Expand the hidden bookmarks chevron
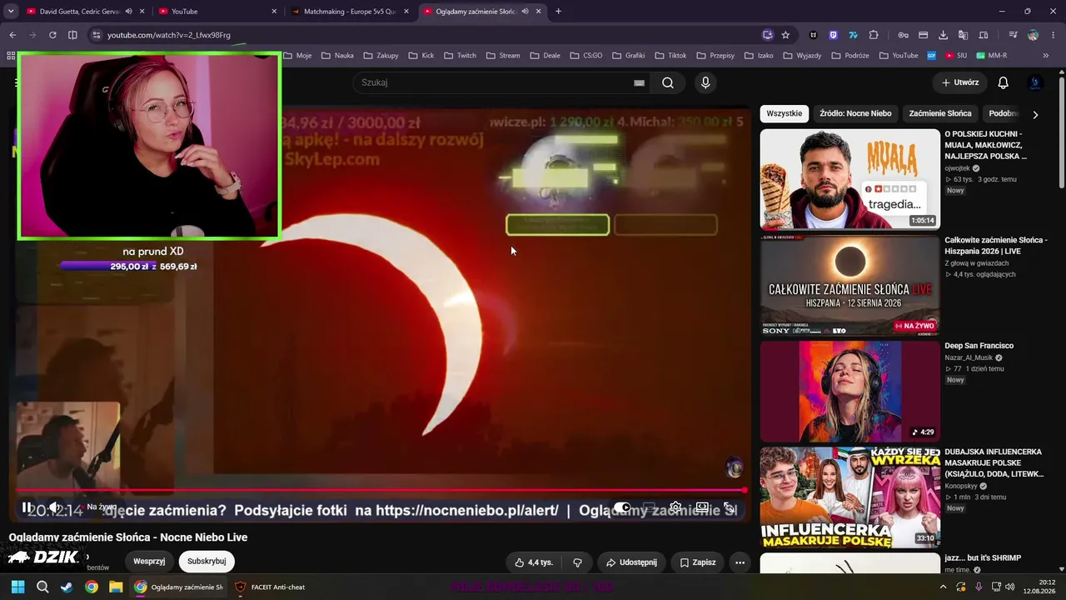 (1046, 56)
